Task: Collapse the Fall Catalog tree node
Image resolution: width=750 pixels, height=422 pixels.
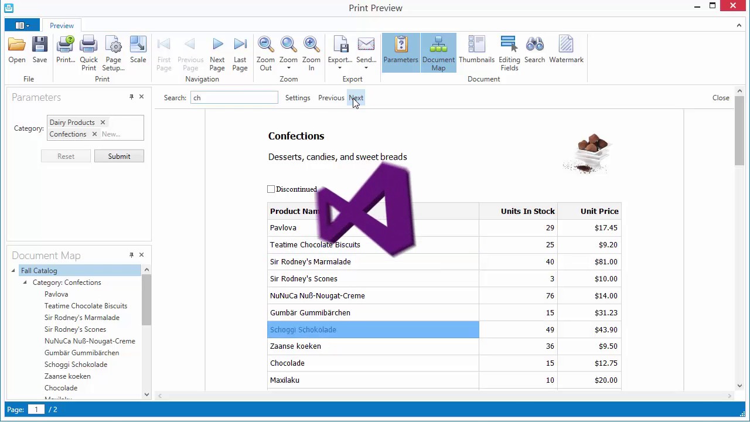Action: pyautogui.click(x=13, y=271)
